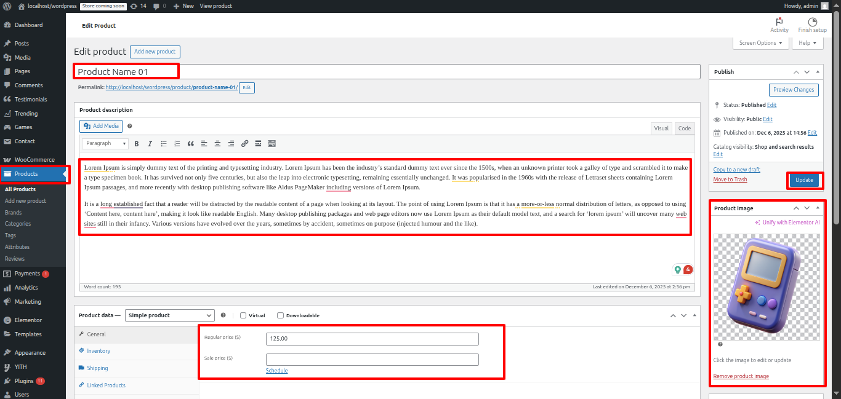This screenshot has width=841, height=399.
Task: Open the Paragraph format dropdown
Action: pyautogui.click(x=105, y=143)
